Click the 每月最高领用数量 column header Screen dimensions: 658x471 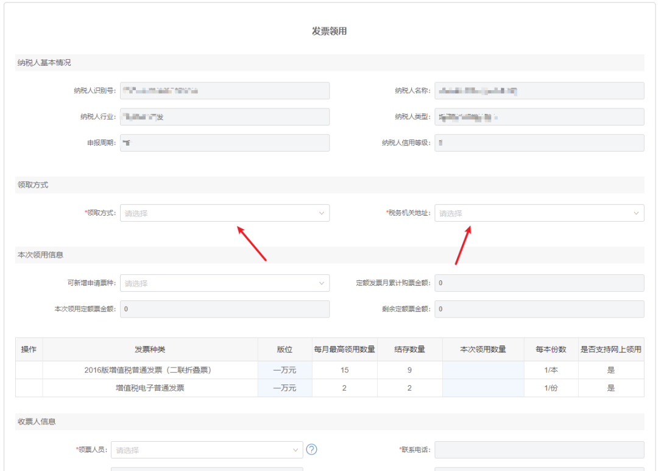[344, 350]
